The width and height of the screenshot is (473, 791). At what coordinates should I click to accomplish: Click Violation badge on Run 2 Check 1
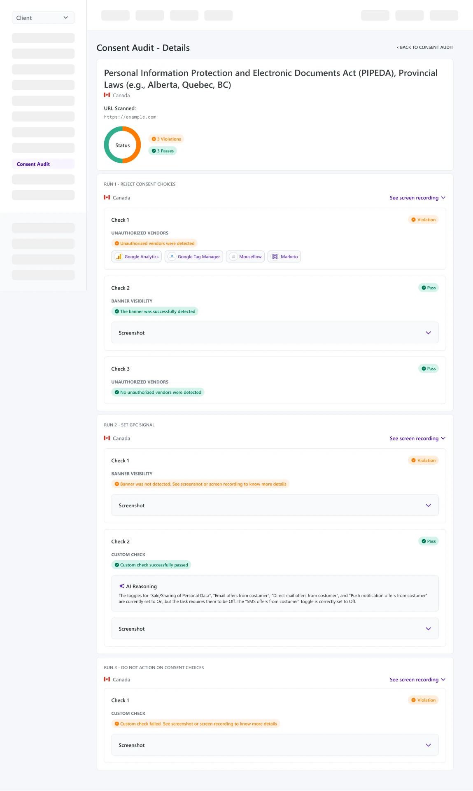coord(423,461)
